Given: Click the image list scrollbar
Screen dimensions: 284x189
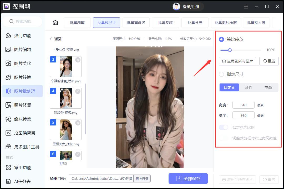Looking at the screenshot, I should click(85, 109).
